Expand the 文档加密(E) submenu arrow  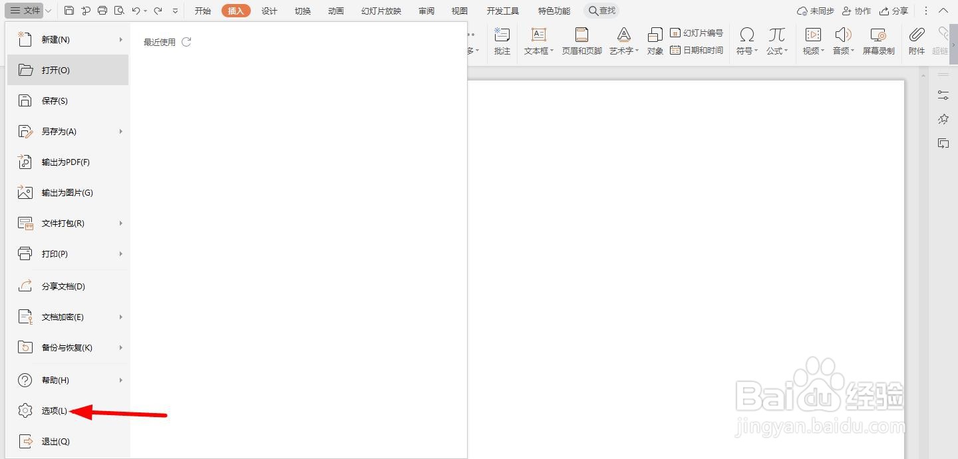pyautogui.click(x=121, y=317)
